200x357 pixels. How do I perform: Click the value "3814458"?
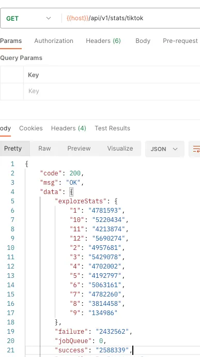105,304
